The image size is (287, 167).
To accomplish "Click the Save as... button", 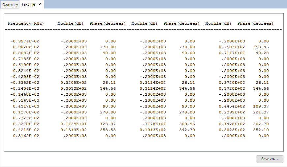I will [270, 159].
